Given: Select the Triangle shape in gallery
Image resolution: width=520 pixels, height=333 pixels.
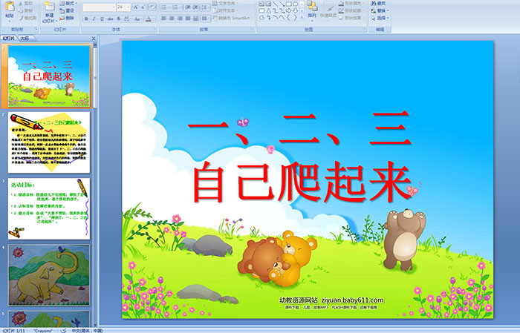Looking at the screenshot, I should (x=269, y=11).
